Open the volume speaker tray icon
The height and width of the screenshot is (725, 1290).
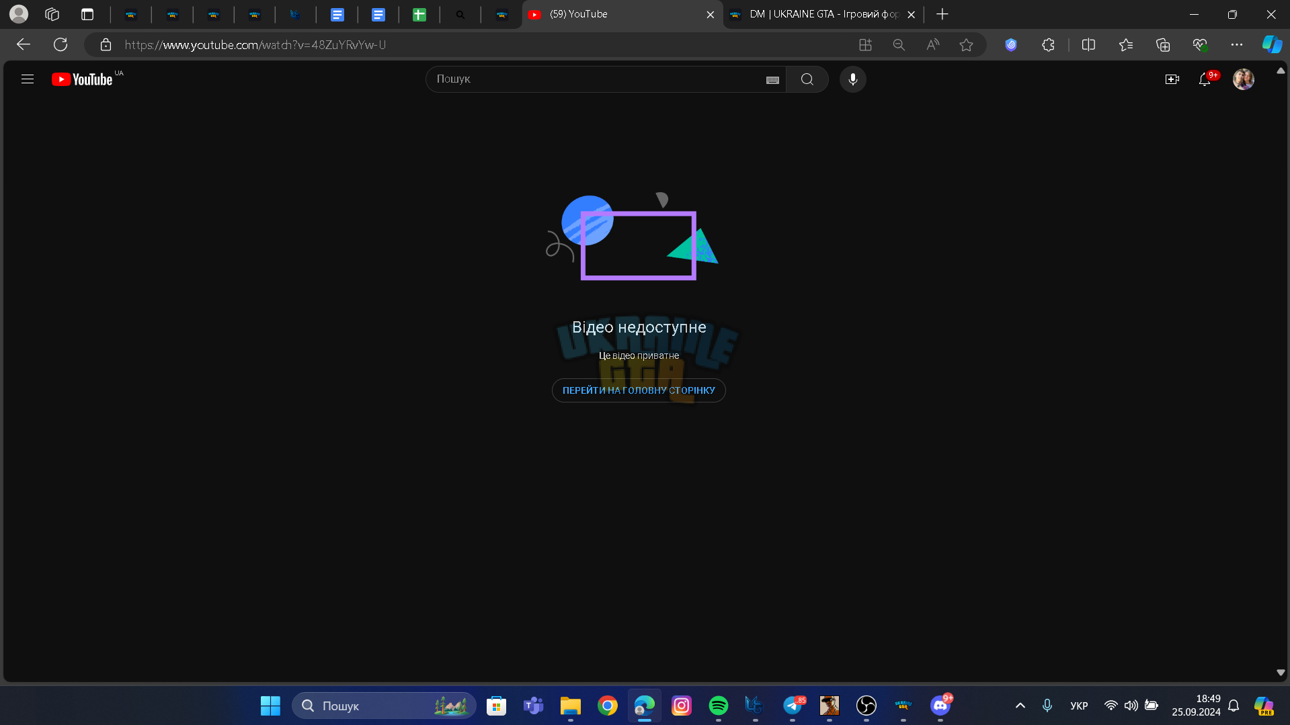pyautogui.click(x=1131, y=706)
